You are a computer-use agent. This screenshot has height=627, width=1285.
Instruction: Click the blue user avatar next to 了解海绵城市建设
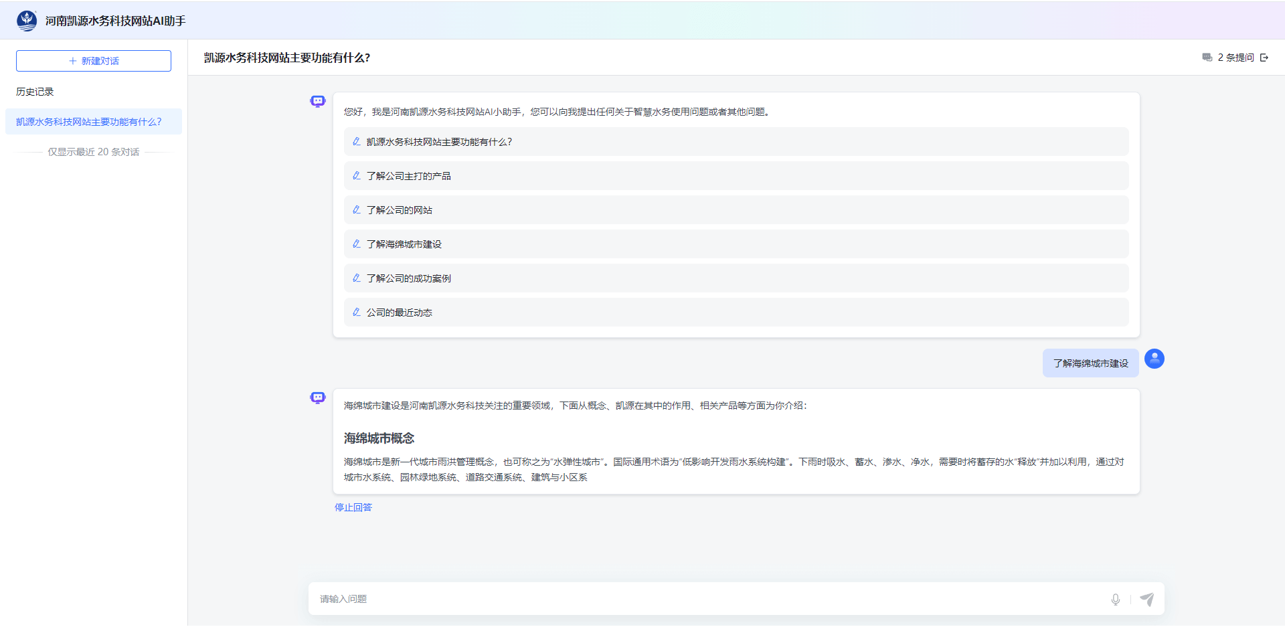[1154, 359]
